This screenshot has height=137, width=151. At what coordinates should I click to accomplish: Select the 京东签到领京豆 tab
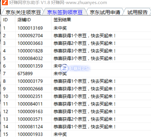point(65,12)
